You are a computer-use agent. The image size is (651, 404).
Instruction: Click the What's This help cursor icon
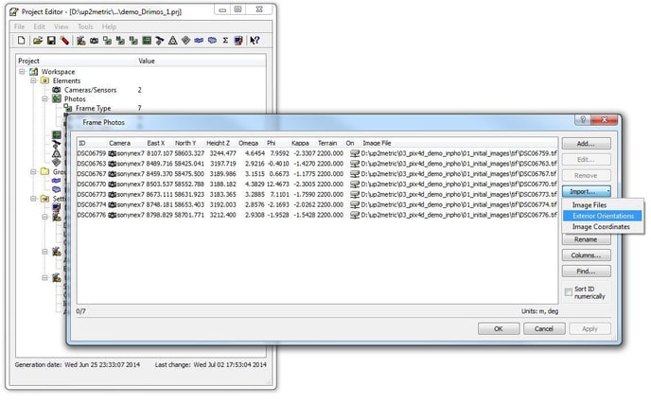253,42
